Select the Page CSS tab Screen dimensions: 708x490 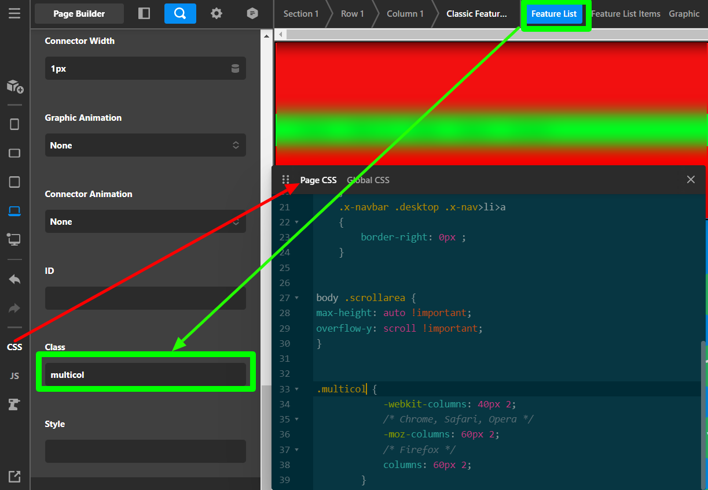tap(318, 180)
